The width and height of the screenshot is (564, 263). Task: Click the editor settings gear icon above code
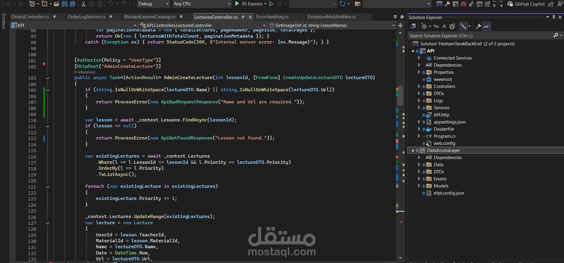pyautogui.click(x=402, y=17)
